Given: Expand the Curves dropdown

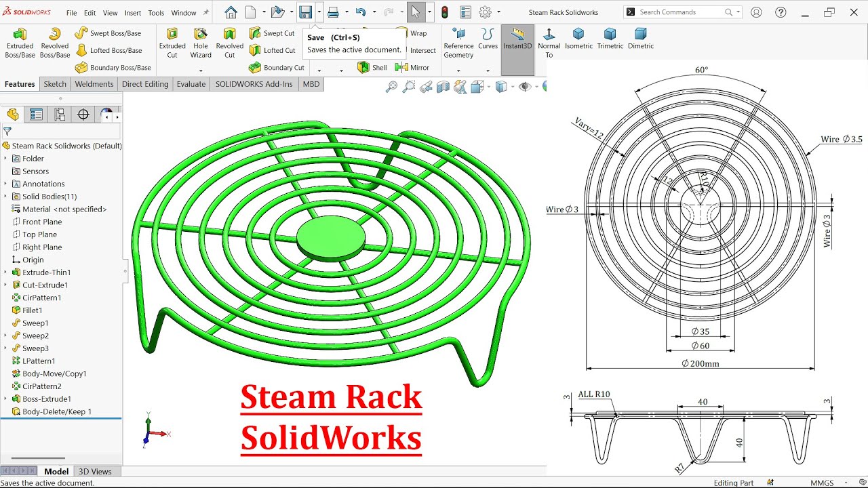Looking at the screenshot, I should pos(488,70).
